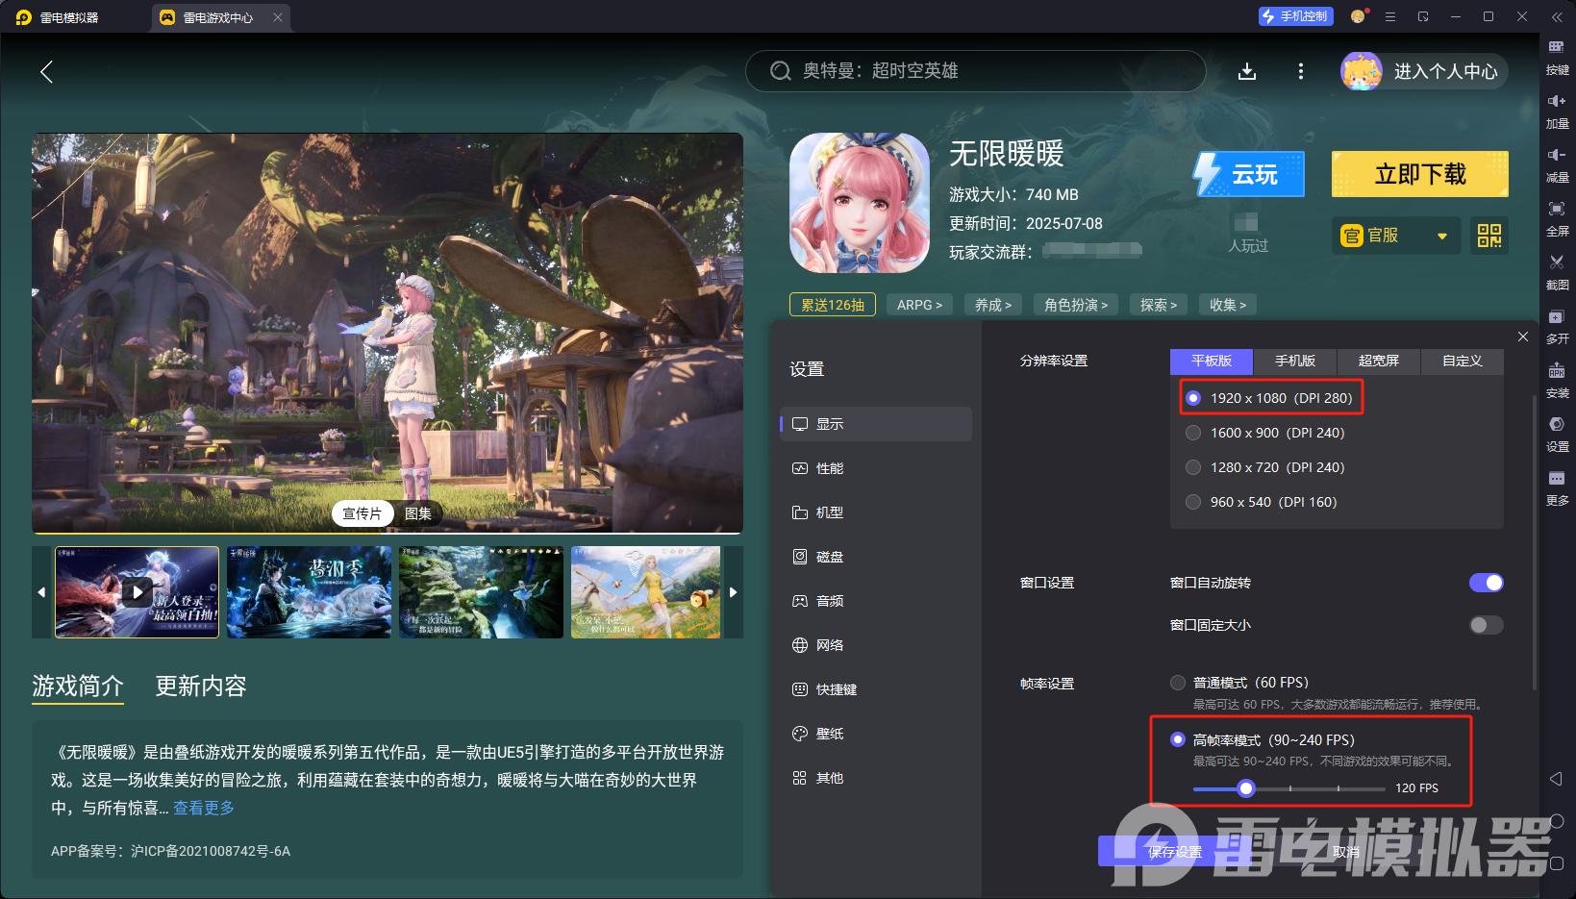Open the title bar hamburger menu

tap(1390, 17)
